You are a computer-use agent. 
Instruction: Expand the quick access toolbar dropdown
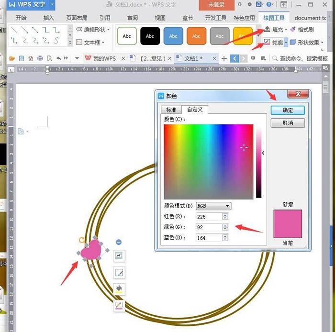[77, 58]
